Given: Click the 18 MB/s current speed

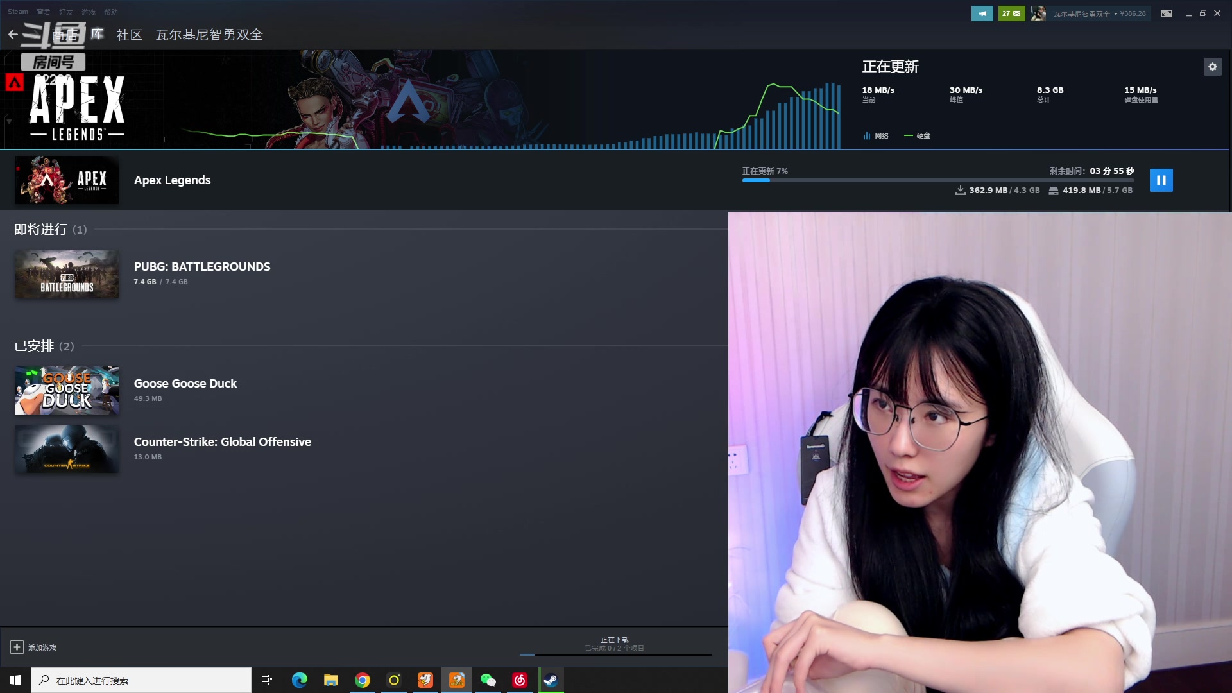Looking at the screenshot, I should 878,90.
